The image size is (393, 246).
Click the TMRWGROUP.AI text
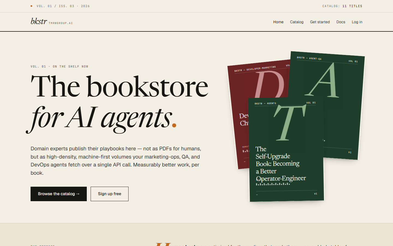pyautogui.click(x=61, y=23)
